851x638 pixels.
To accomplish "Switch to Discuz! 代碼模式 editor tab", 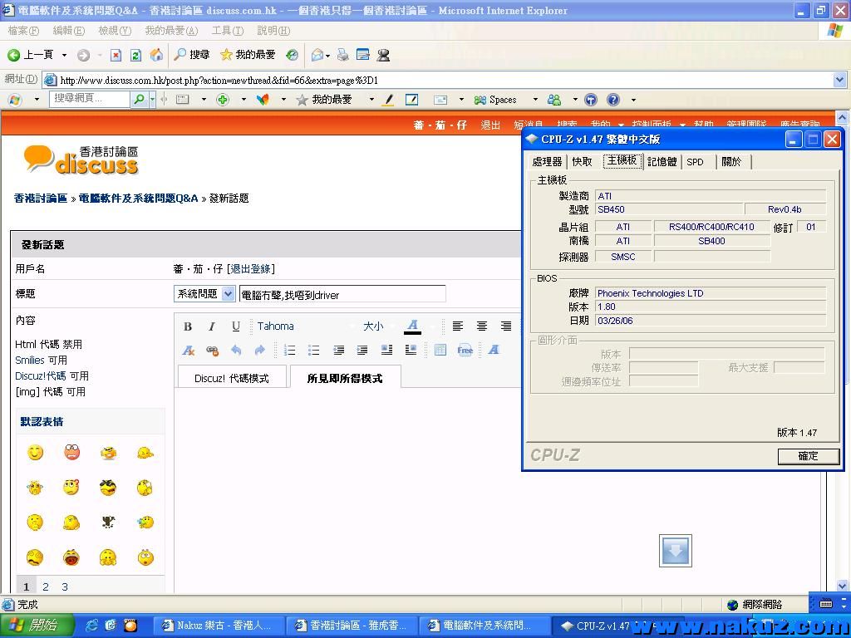I will click(x=232, y=378).
